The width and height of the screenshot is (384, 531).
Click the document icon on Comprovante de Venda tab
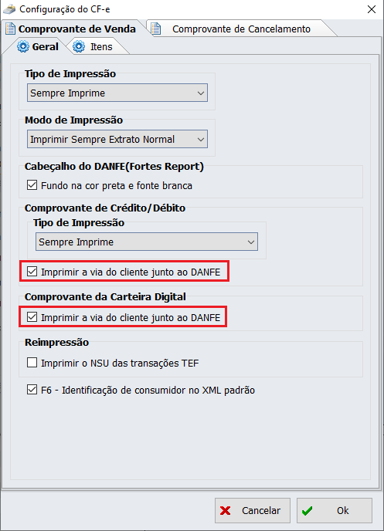click(x=11, y=29)
